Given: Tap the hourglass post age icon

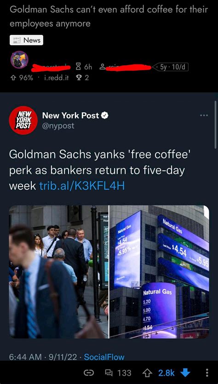Looking at the screenshot, I should tap(79, 67).
